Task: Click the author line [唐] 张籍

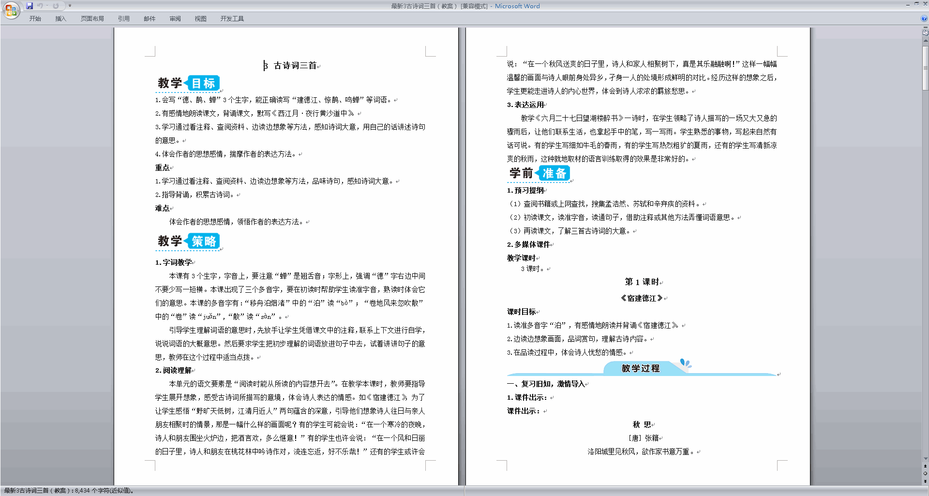Action: (x=644, y=438)
